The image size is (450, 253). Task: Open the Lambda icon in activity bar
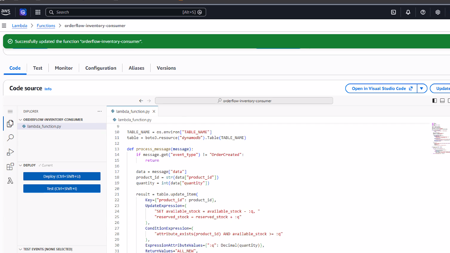(x=10, y=181)
